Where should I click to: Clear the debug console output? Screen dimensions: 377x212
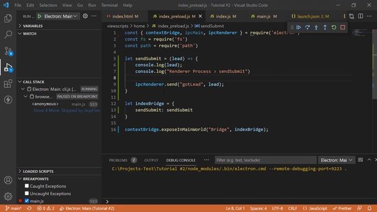pos(361,160)
